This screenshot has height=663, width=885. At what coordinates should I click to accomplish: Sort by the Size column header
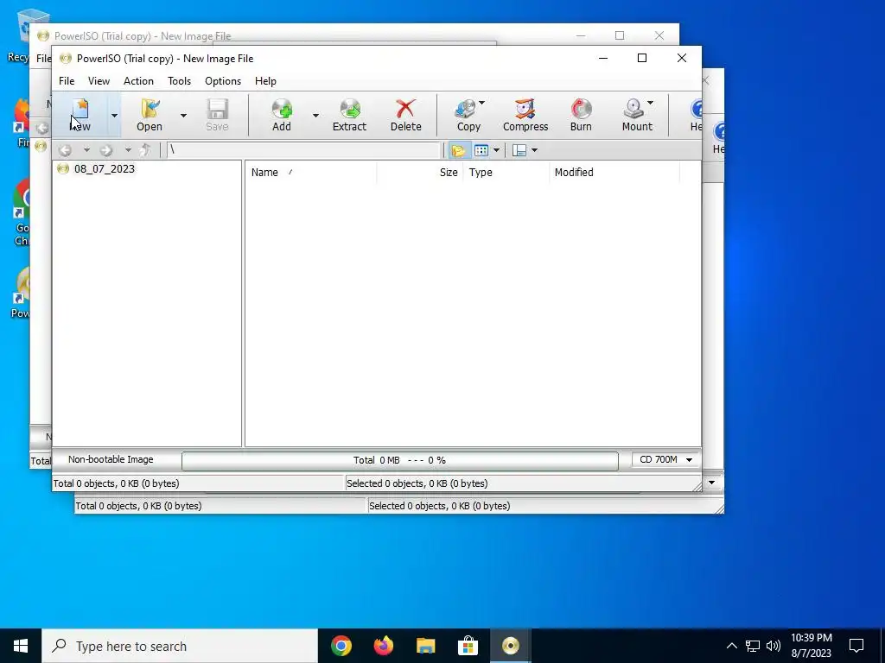pos(420,172)
